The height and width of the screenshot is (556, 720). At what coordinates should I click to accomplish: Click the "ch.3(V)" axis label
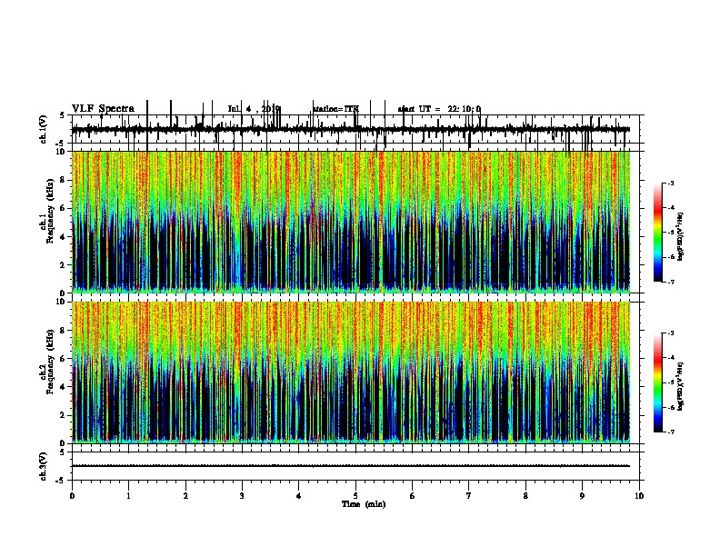pos(43,466)
